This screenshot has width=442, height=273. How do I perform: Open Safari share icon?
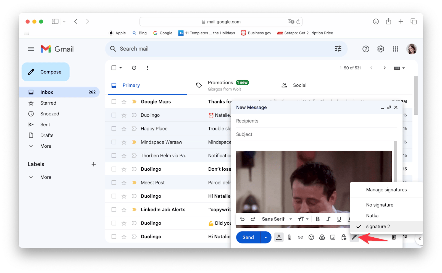coord(388,21)
